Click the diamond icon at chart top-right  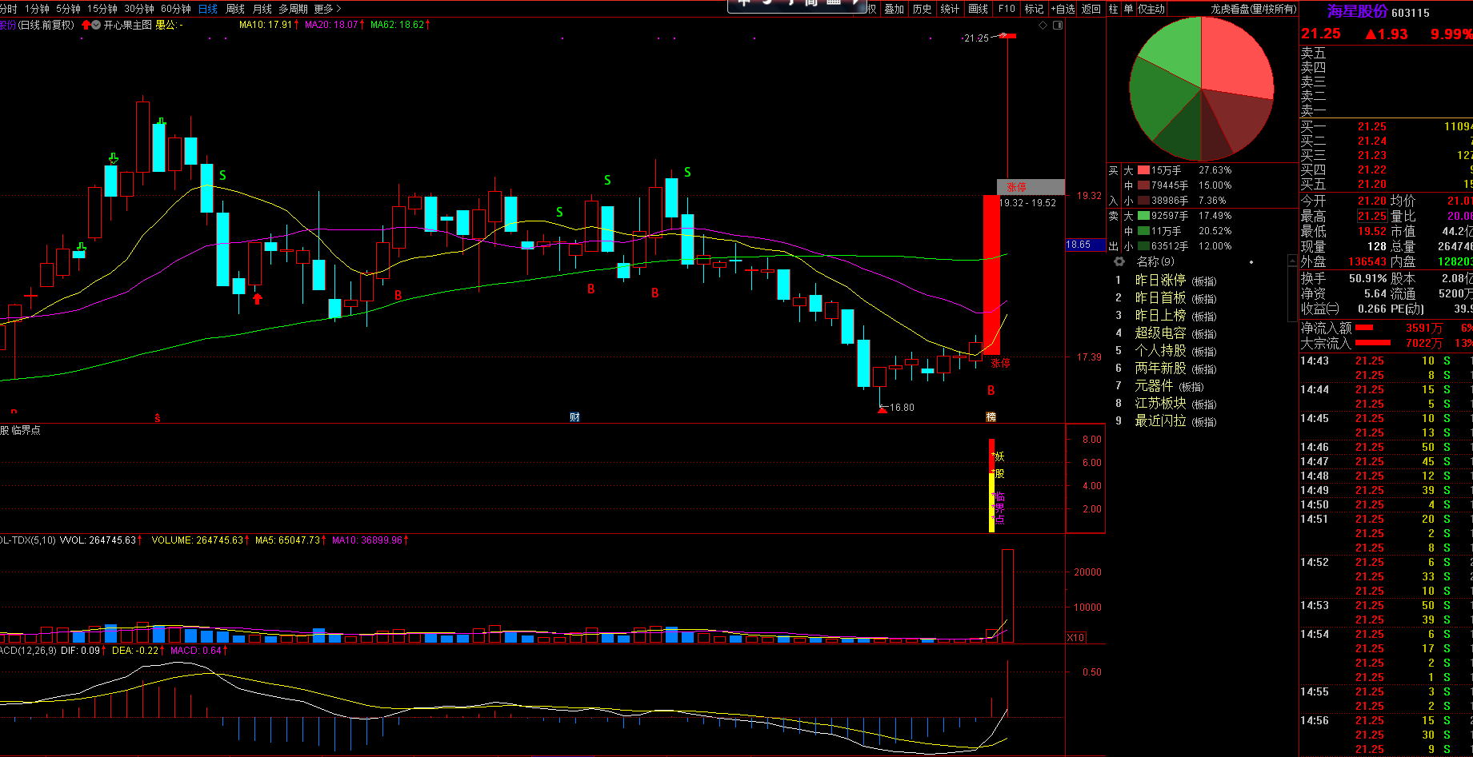(x=1043, y=26)
